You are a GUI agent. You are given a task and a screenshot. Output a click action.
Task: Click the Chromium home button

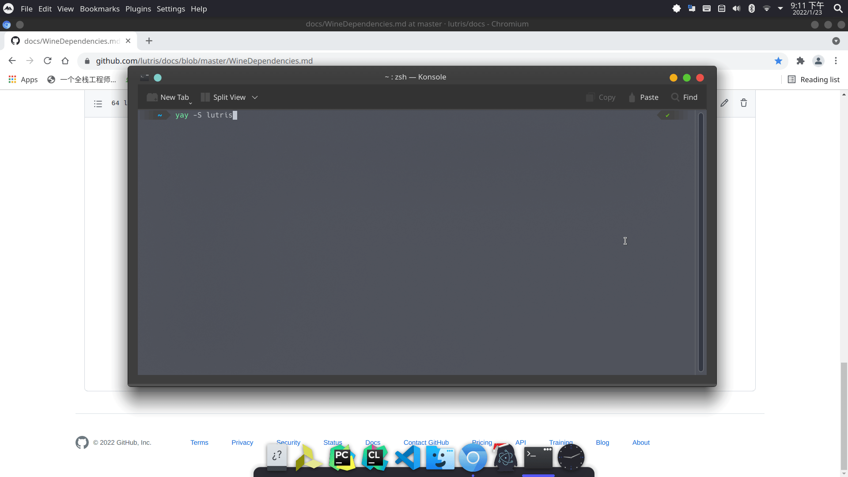click(65, 61)
